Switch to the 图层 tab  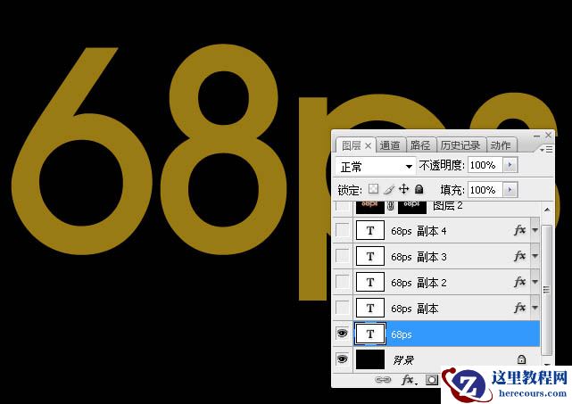tap(352, 146)
